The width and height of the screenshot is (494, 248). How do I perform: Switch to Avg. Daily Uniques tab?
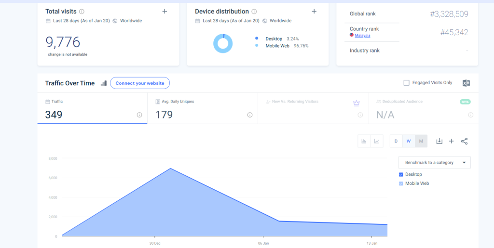click(203, 109)
